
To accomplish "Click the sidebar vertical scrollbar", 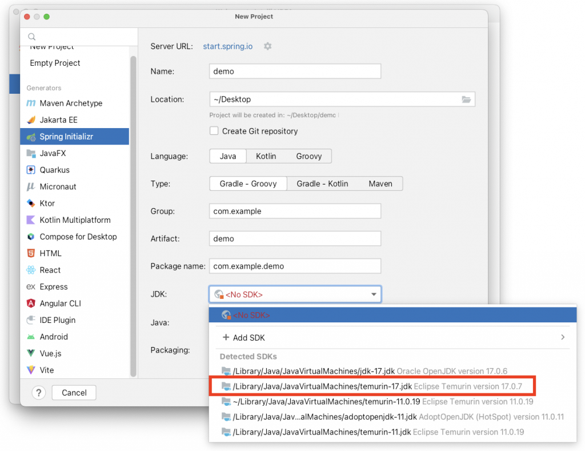I will pos(133,217).
